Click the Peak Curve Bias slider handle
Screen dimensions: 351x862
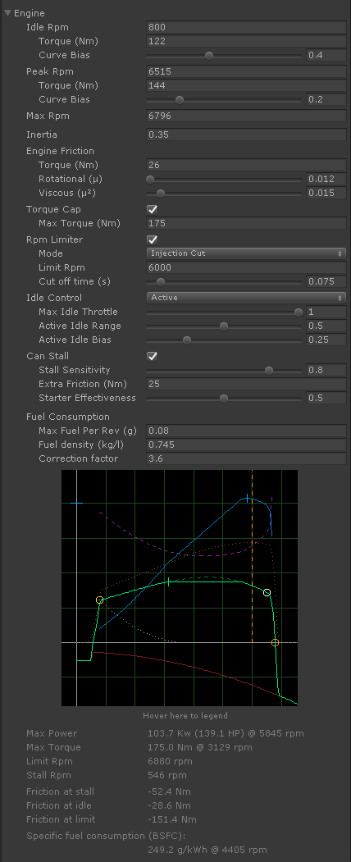pyautogui.click(x=179, y=99)
